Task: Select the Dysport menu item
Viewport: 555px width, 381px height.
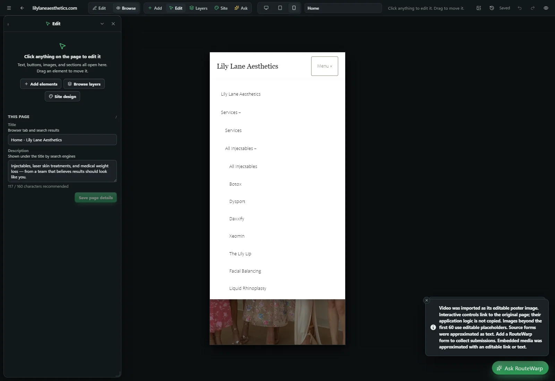Action: (237, 202)
